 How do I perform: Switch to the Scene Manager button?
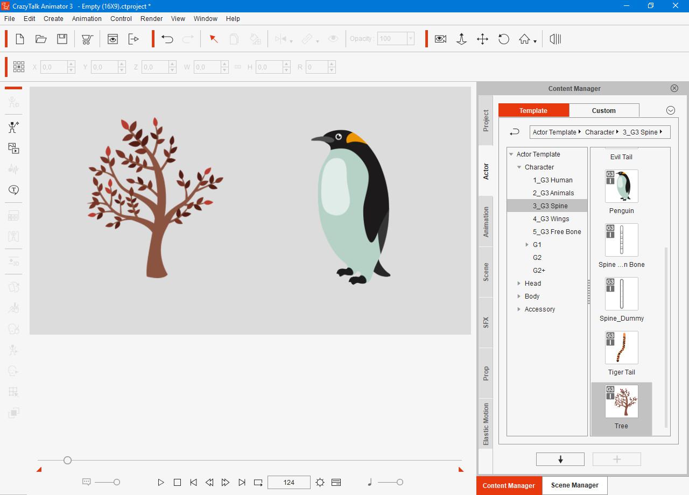tap(574, 485)
